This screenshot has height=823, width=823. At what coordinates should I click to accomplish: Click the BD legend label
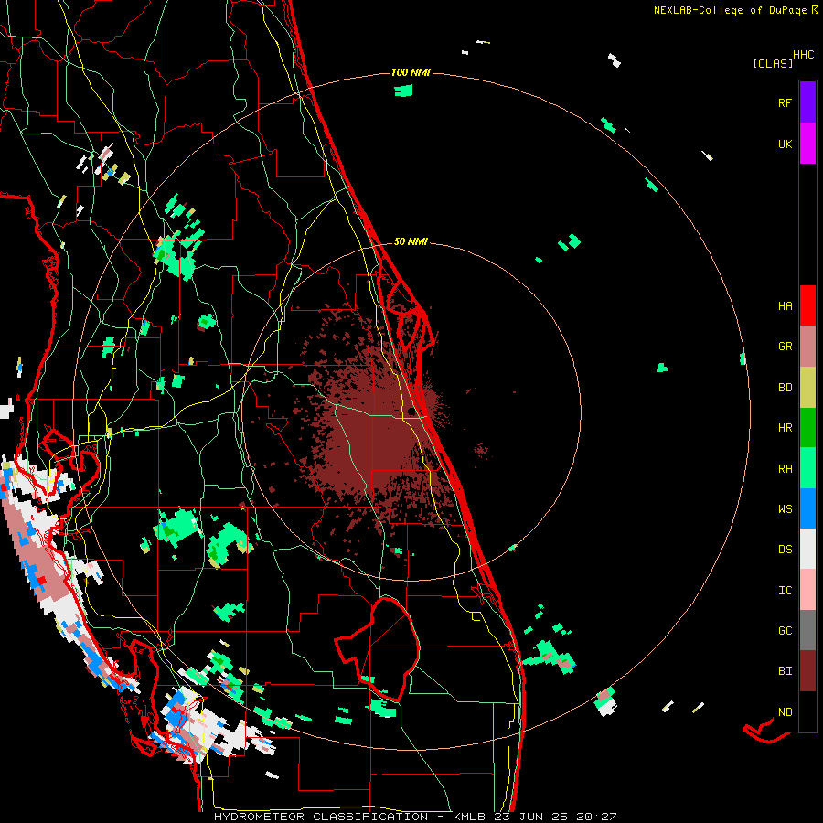(x=785, y=388)
